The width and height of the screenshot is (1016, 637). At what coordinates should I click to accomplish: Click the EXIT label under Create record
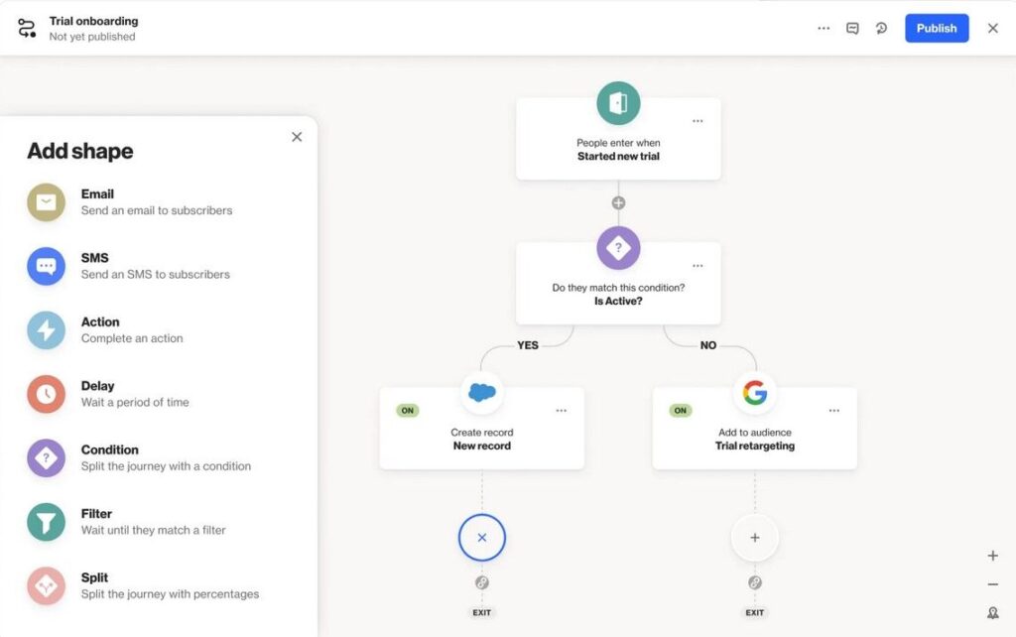pos(482,612)
